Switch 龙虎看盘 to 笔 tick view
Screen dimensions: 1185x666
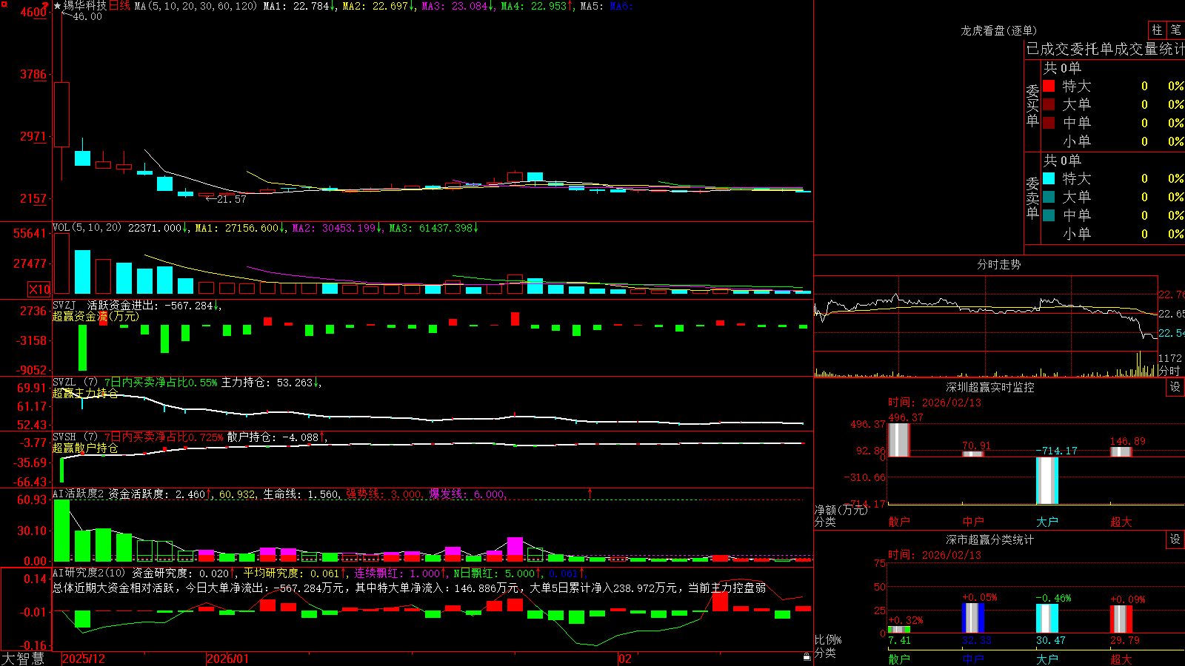point(1175,30)
